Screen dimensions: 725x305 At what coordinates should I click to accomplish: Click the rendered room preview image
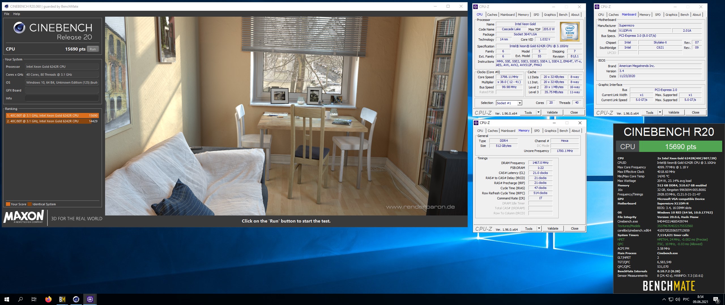pos(286,116)
